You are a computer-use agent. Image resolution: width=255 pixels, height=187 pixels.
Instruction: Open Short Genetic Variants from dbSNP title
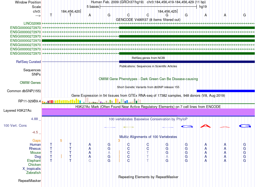coord(148,87)
